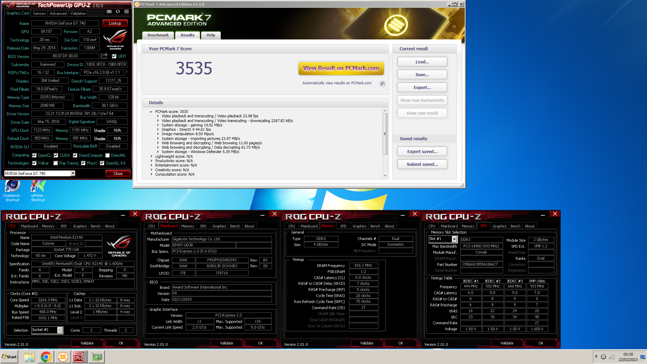Click the ROG logo in CPU-Z CPU window
This screenshot has height=364, width=647.
(119, 246)
